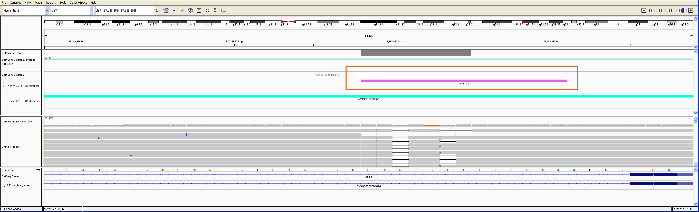699x212 pixels.
Task: Select the pink IVS8_5T hotspot feature
Action: click(x=463, y=81)
